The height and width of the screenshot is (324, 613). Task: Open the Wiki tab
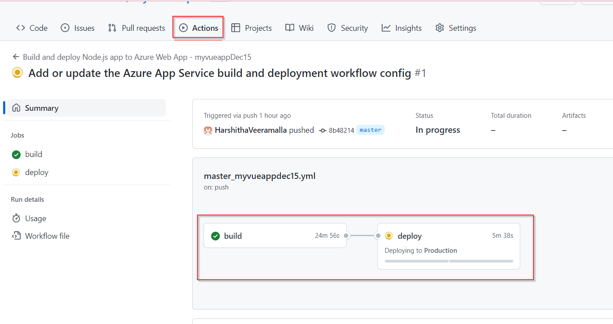(299, 28)
